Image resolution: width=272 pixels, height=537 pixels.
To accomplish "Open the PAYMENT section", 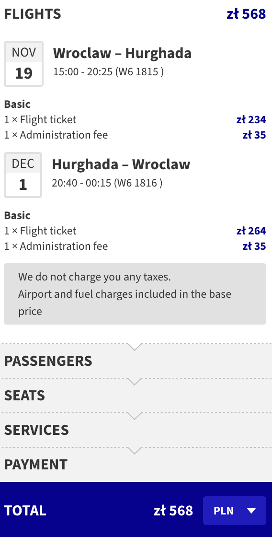I will pyautogui.click(x=136, y=465).
